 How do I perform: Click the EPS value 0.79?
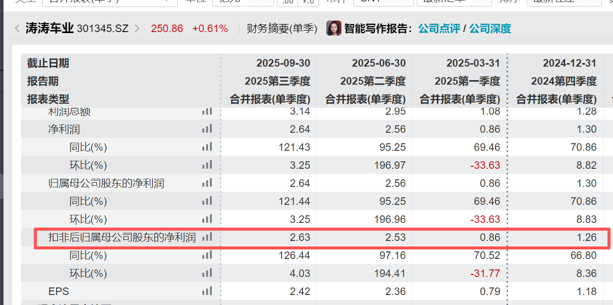(x=490, y=291)
